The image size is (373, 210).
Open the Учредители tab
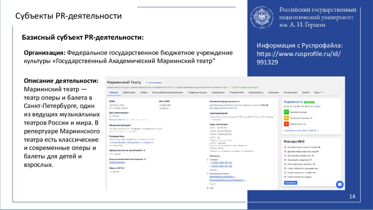tap(236, 92)
